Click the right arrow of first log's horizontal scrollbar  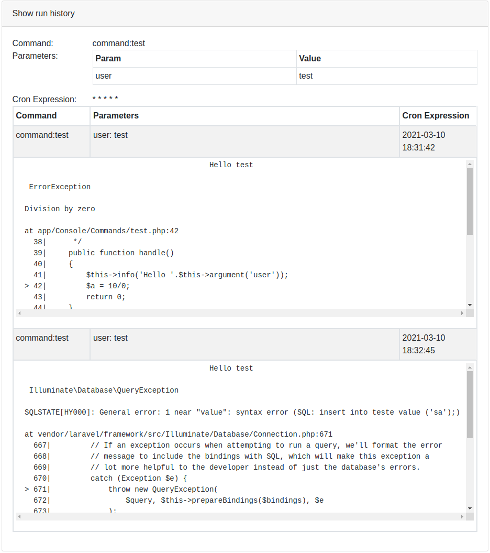462,313
